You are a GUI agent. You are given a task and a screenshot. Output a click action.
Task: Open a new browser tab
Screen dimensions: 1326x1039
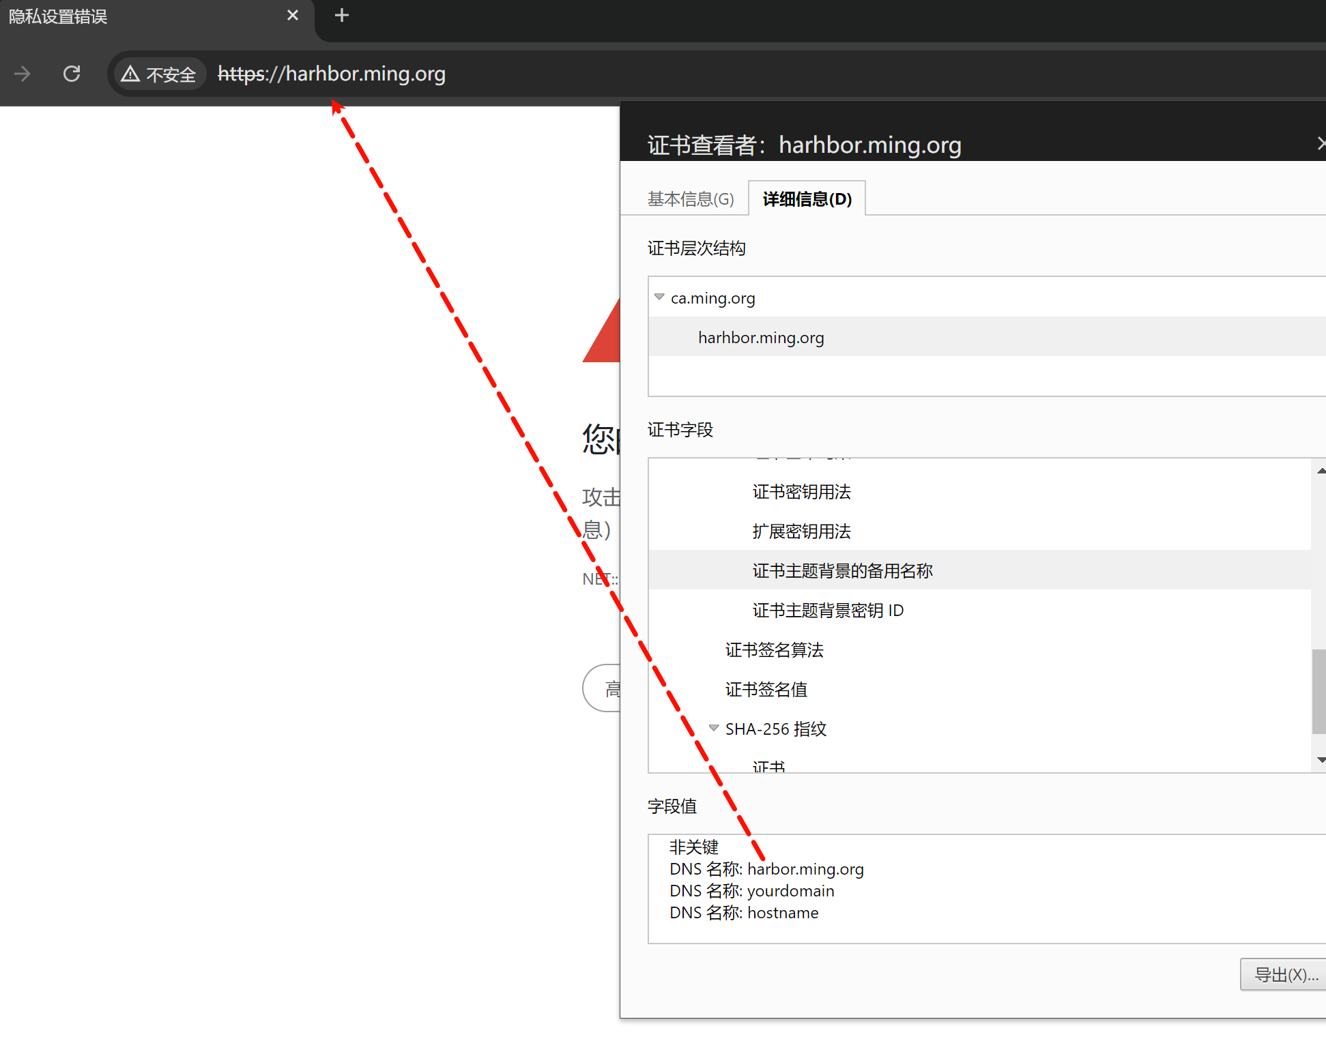tap(342, 15)
